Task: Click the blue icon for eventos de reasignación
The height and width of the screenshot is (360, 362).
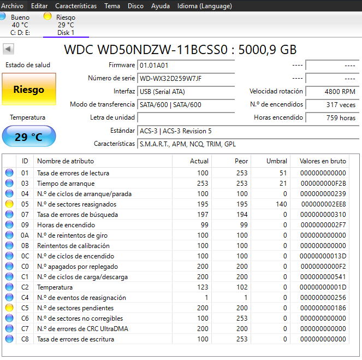Action: [9, 297]
